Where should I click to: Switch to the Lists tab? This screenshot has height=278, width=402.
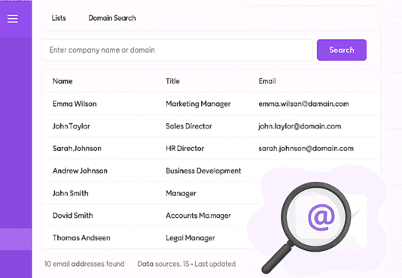point(59,18)
